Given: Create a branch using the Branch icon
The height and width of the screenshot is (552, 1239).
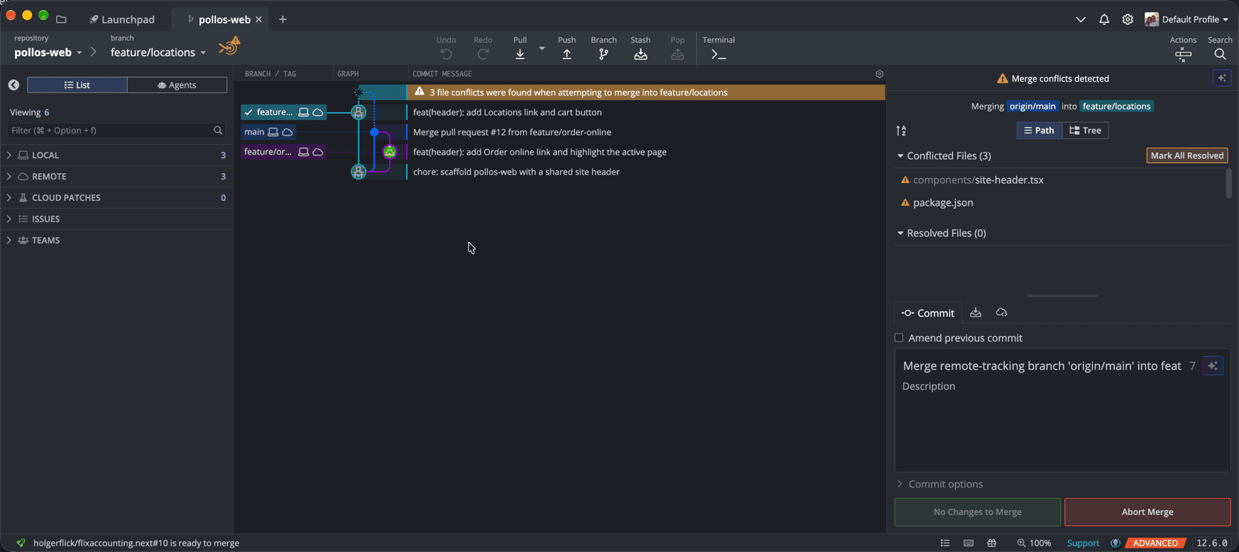Looking at the screenshot, I should click(x=604, y=54).
